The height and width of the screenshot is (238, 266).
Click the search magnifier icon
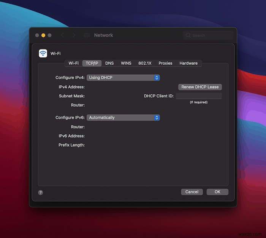[x=188, y=35]
